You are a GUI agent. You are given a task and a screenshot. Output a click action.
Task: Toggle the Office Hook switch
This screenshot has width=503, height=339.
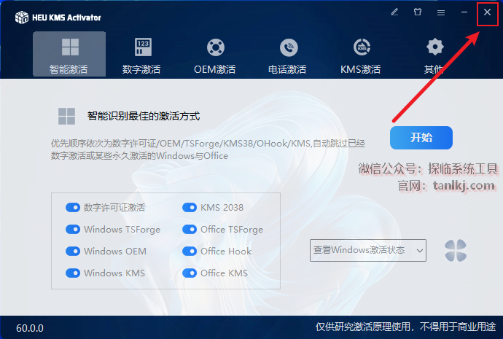coord(190,251)
